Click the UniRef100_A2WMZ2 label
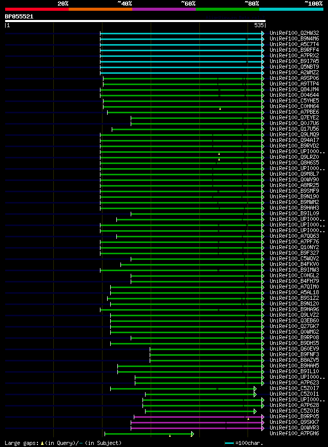The width and height of the screenshot is (328, 447). 294,73
